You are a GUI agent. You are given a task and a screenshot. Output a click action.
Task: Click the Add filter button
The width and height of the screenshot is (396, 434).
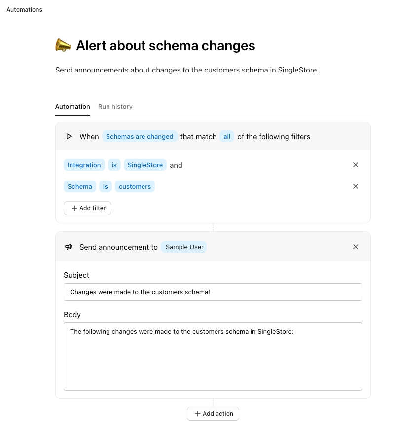pyautogui.click(x=88, y=208)
